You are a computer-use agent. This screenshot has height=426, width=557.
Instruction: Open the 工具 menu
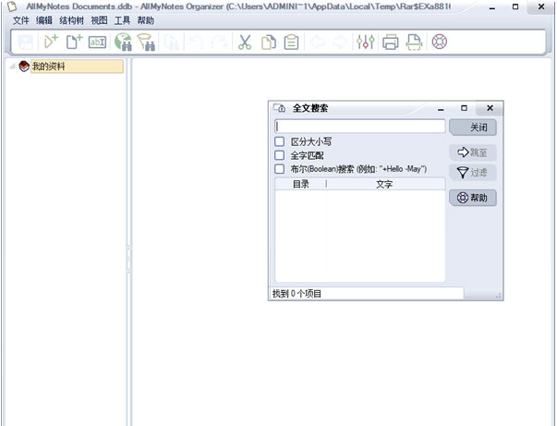(x=122, y=20)
